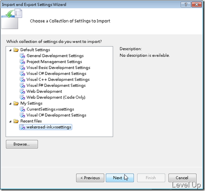Select Project Management Settings
Image resolution: width=205 pixels, height=191 pixels.
pos(54,62)
